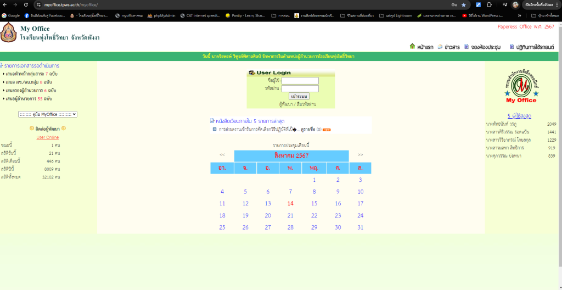Open the หน้าแรก menu item
The width and height of the screenshot is (562, 290).
tap(425, 47)
